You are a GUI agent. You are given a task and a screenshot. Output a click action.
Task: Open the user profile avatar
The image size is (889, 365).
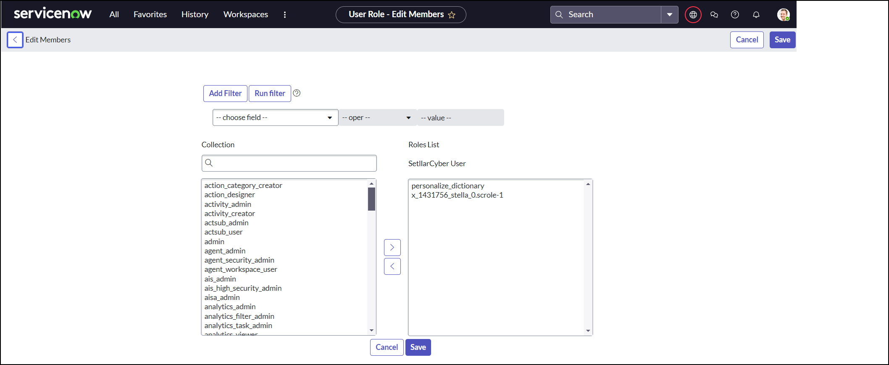[783, 15]
